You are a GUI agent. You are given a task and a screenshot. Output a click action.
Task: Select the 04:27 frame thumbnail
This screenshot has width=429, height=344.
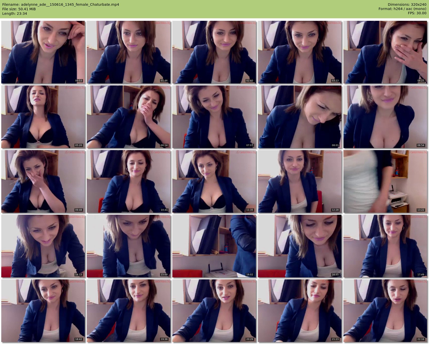[385, 52]
